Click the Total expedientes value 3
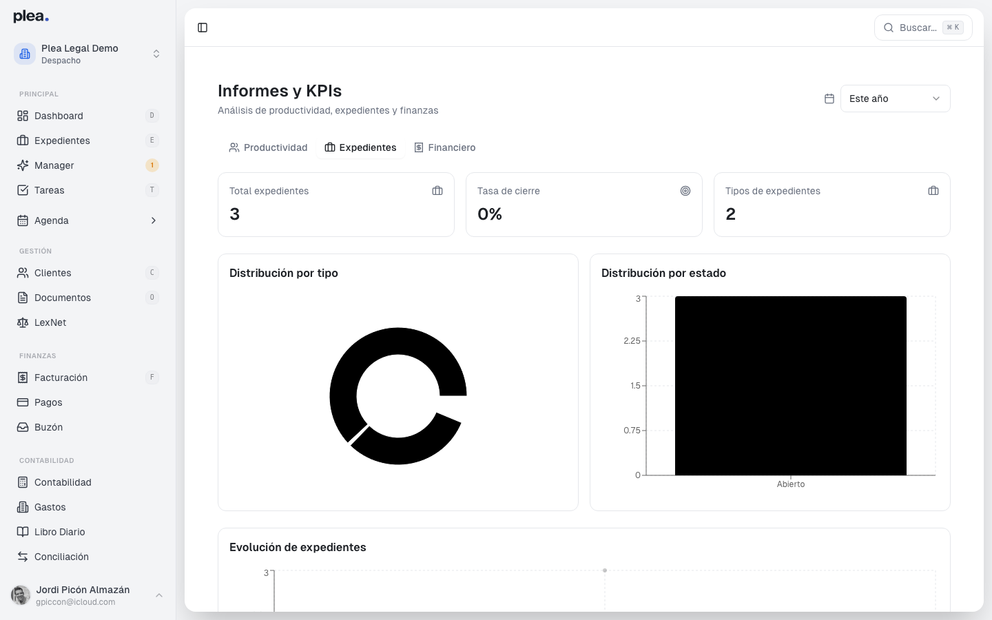 click(x=235, y=214)
